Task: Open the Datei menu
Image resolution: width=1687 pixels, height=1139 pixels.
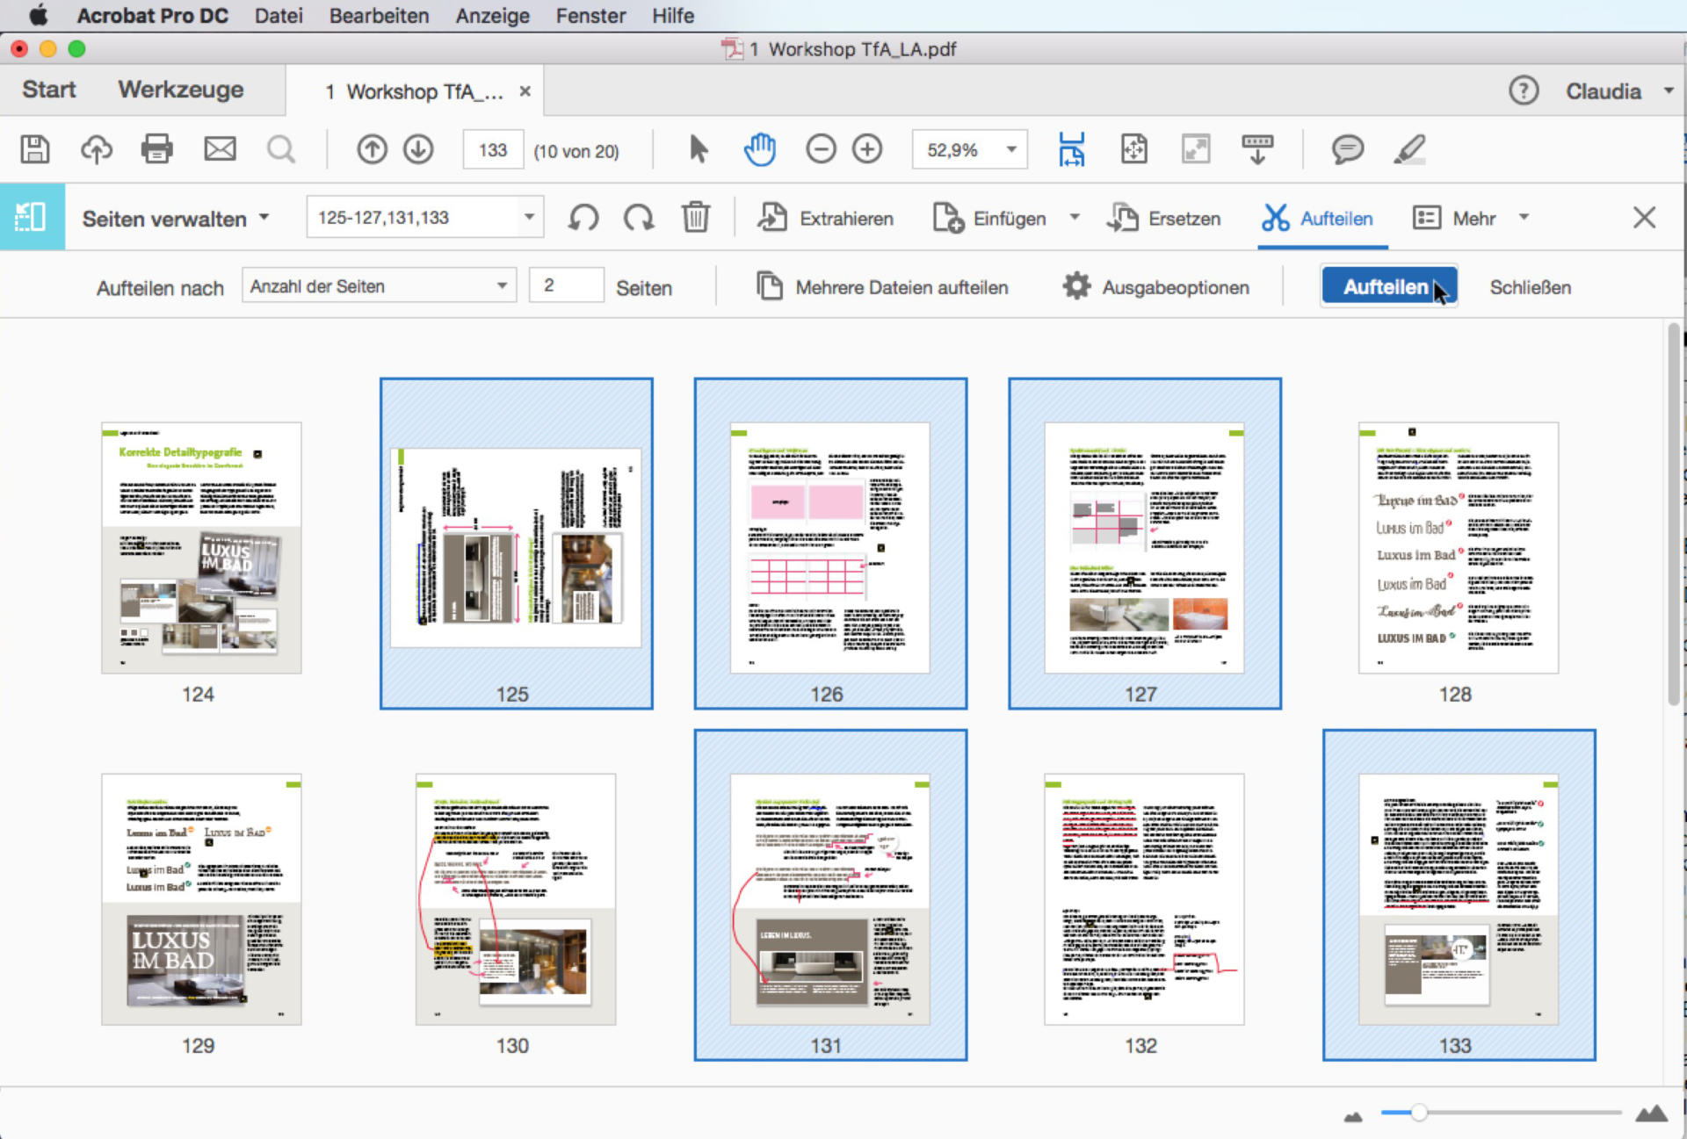Action: coord(279,15)
